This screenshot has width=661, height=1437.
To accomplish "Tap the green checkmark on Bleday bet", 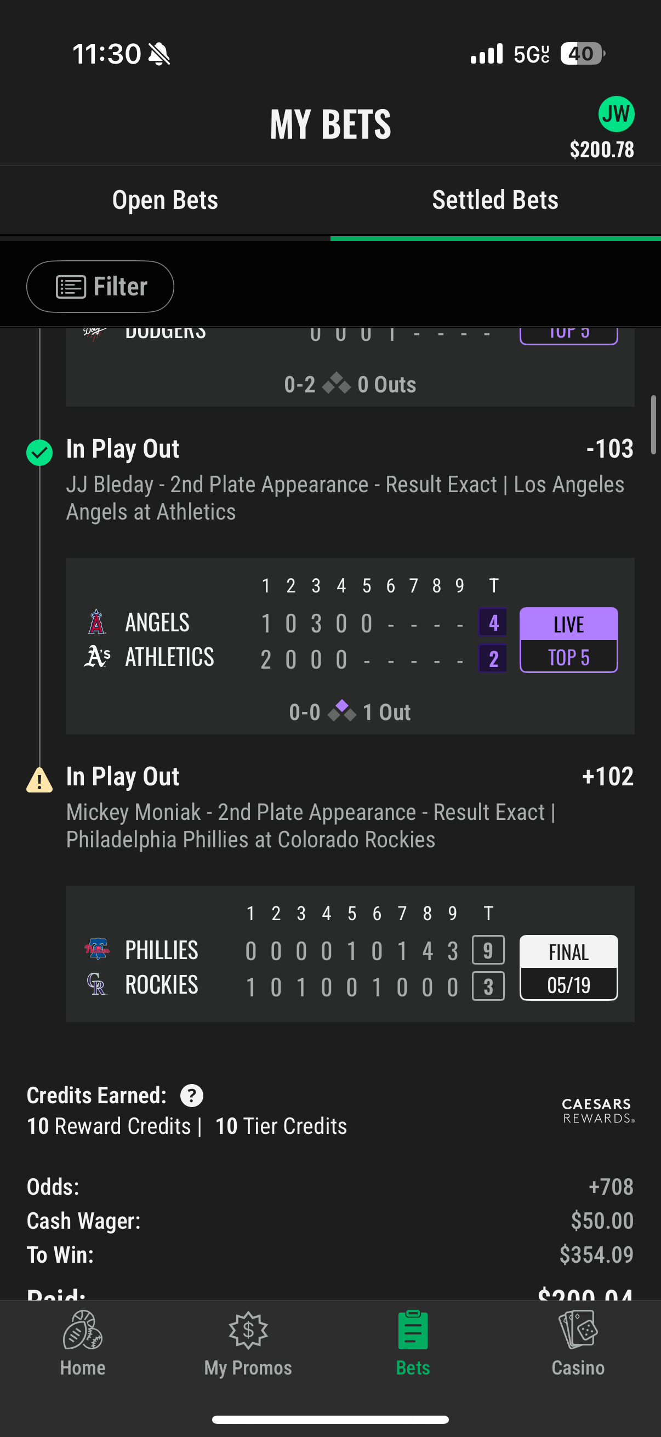I will tap(39, 452).
